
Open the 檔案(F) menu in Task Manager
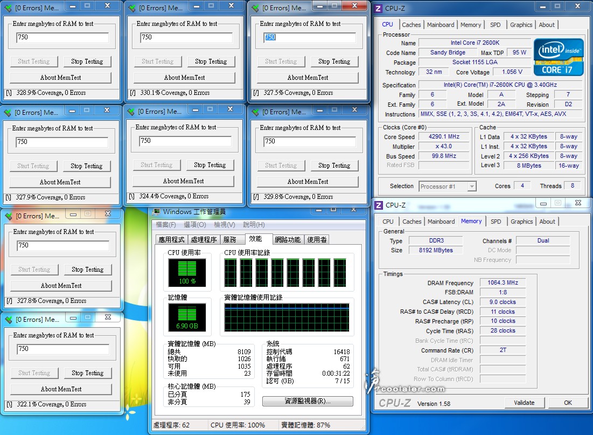(166, 224)
